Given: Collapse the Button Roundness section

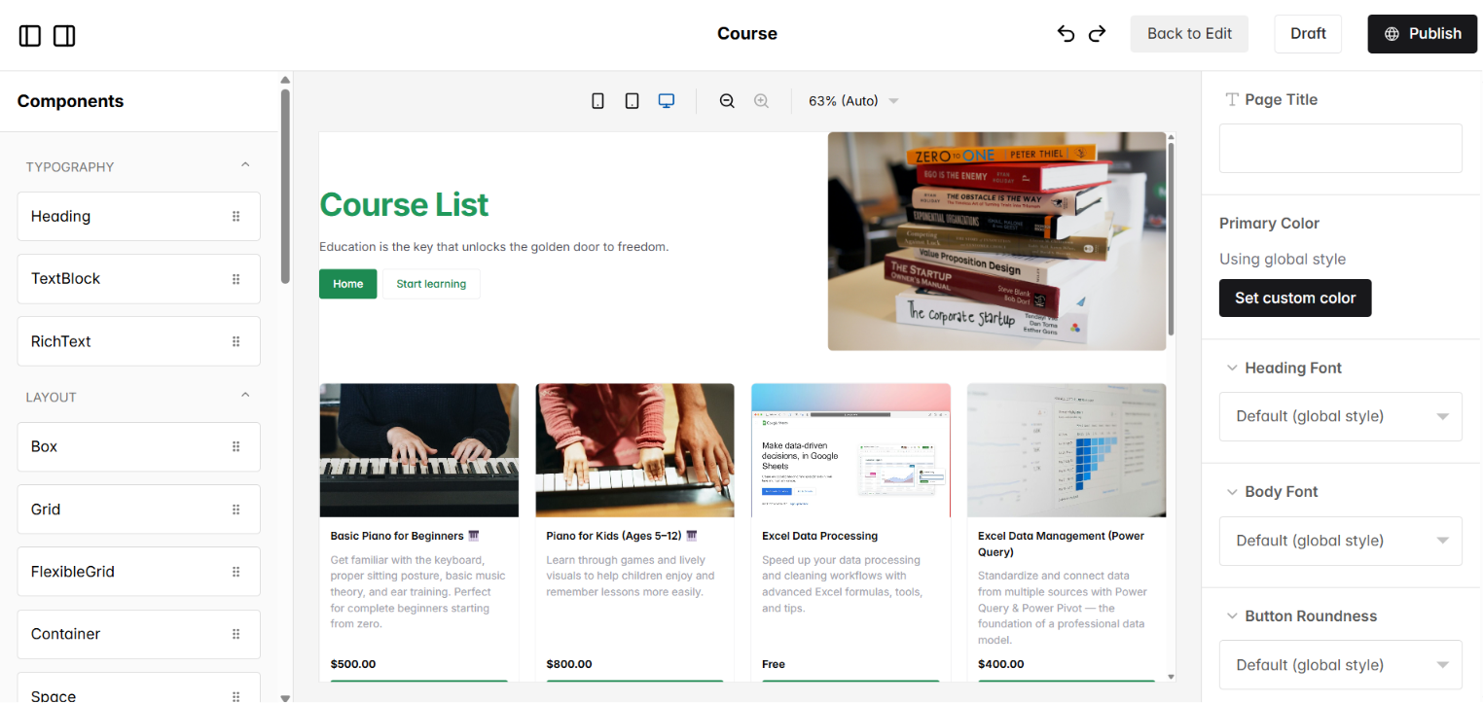Looking at the screenshot, I should 1232,616.
